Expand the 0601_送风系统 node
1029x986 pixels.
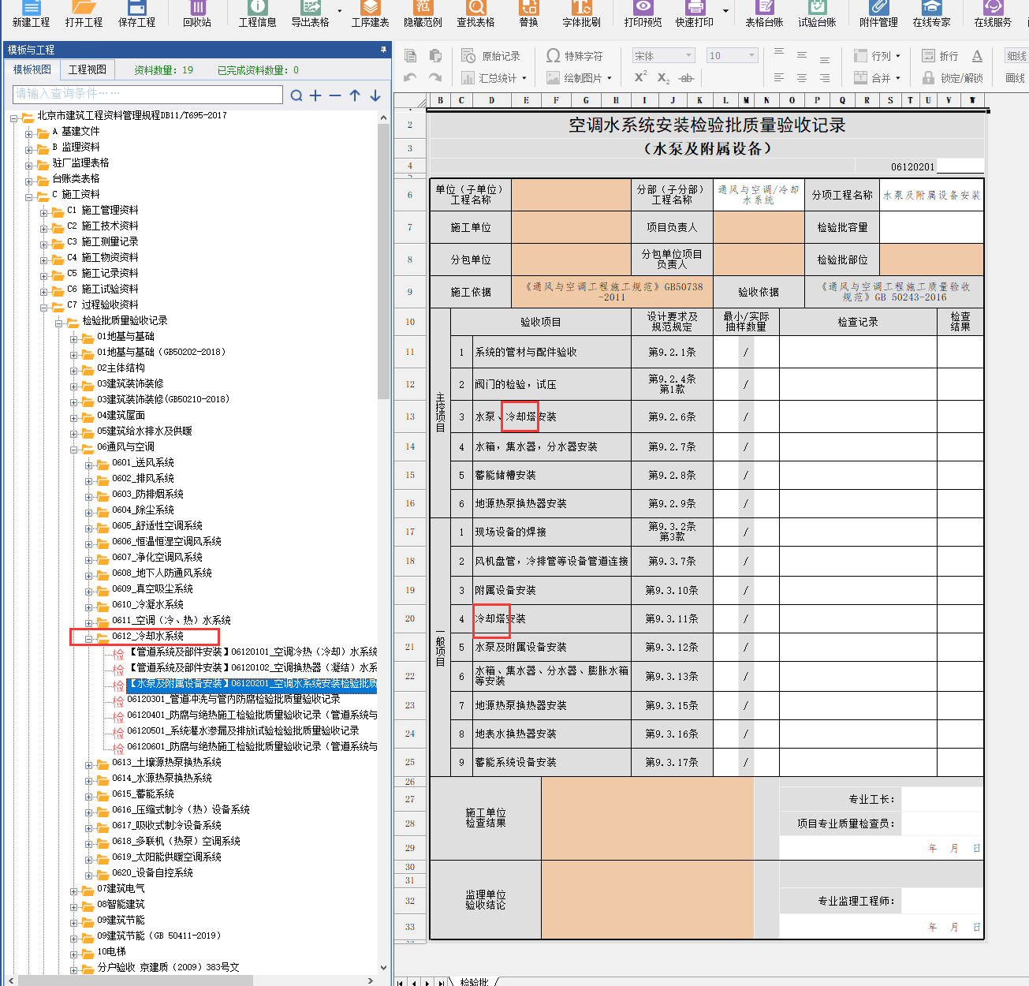[88, 465]
